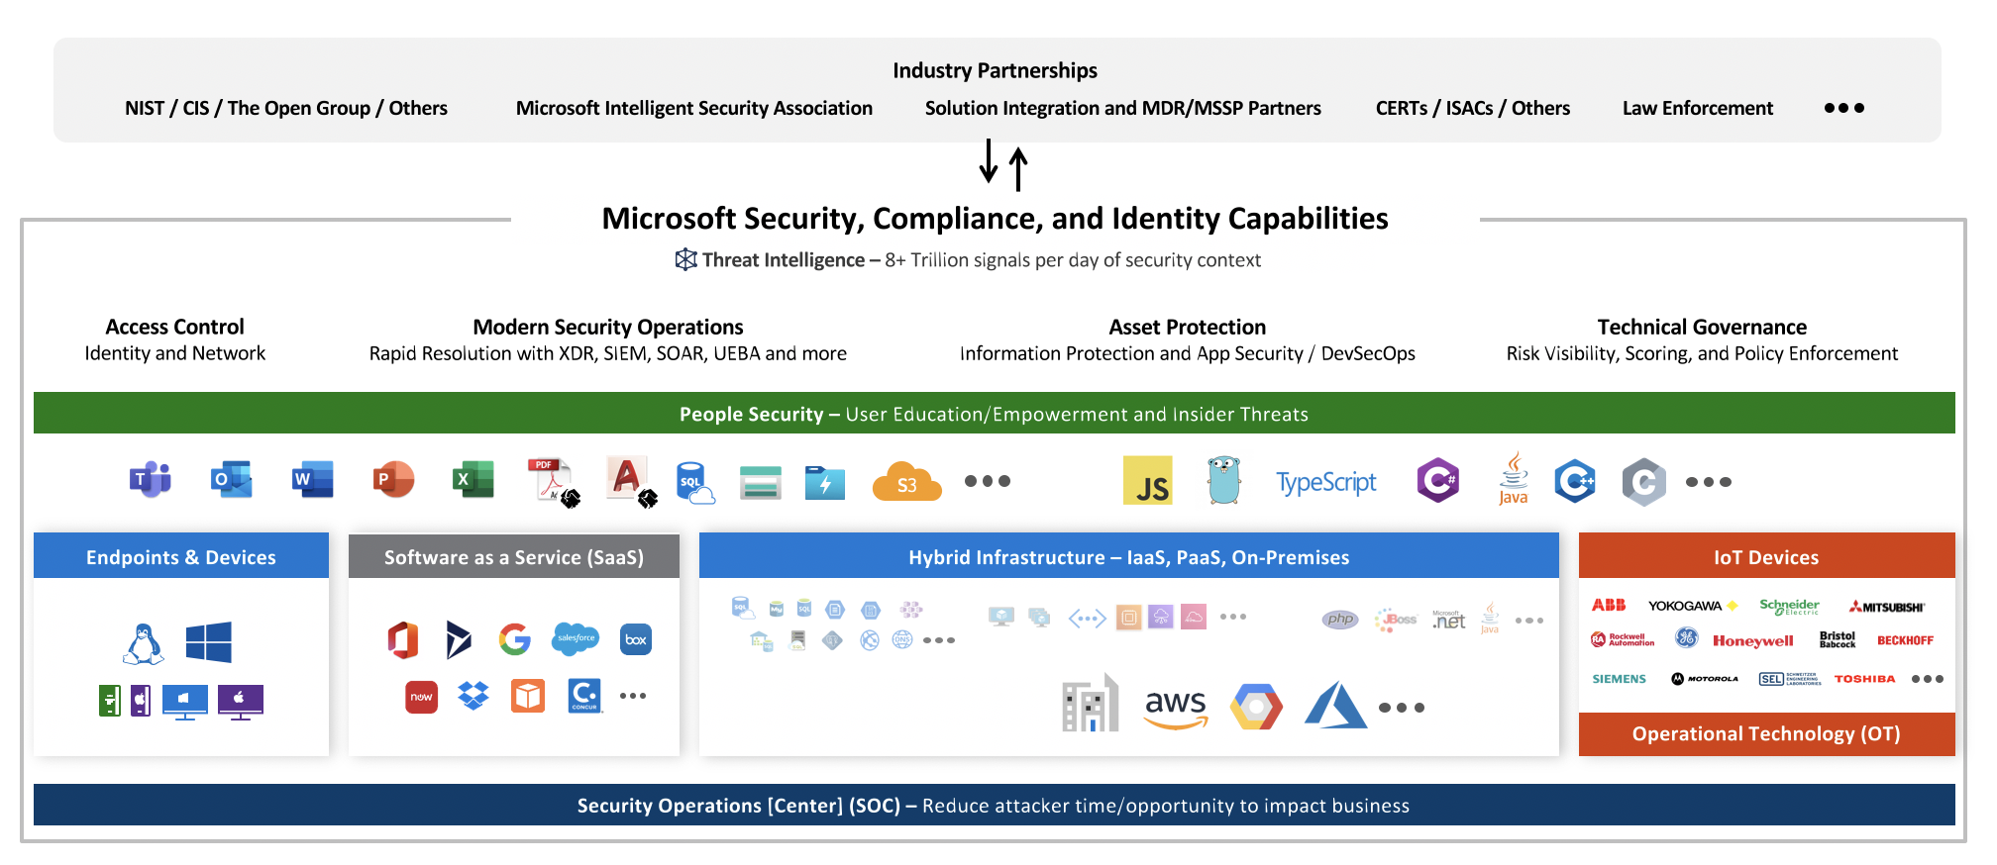Screen dimensions: 1997x865
Task: Click the .NET logo
Action: pos(1448,620)
